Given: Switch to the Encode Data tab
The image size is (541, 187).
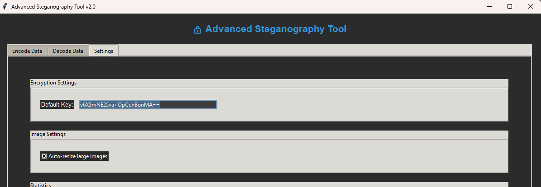Looking at the screenshot, I should pos(27,51).
